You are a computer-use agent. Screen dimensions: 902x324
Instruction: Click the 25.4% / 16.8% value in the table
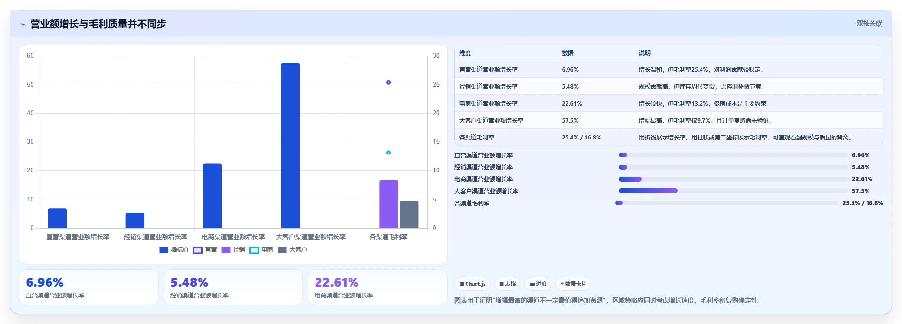[x=581, y=138]
